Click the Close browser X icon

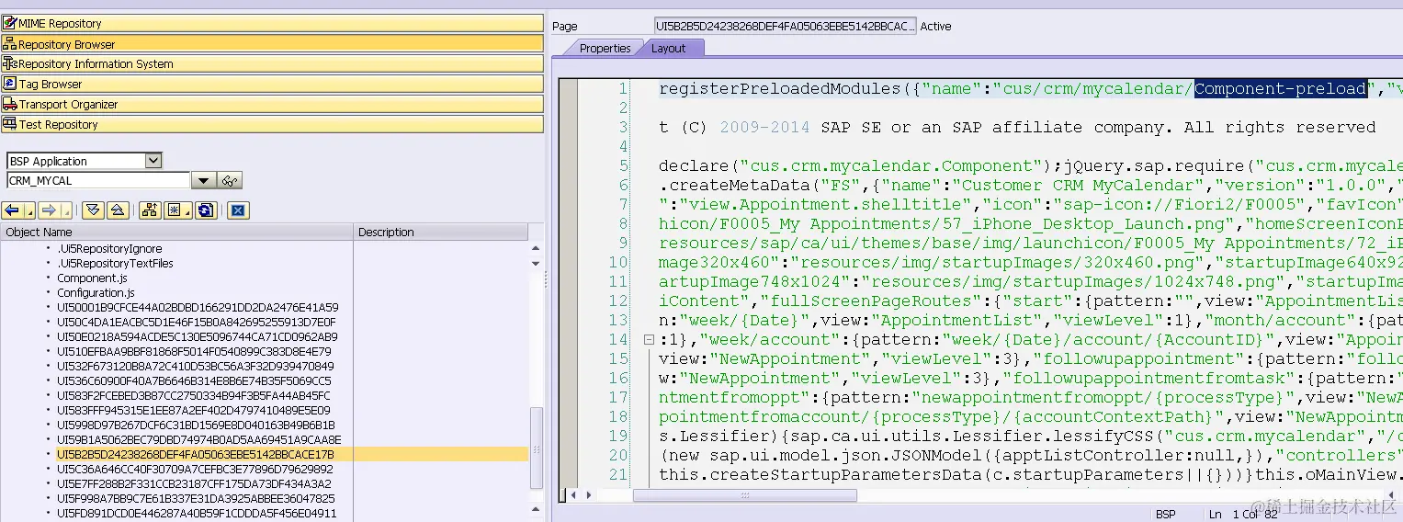click(x=238, y=210)
